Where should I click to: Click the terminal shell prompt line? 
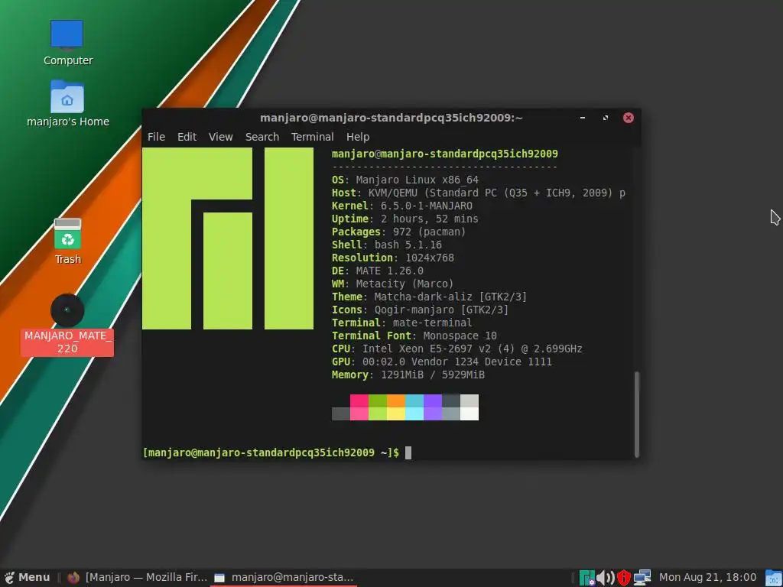point(277,452)
